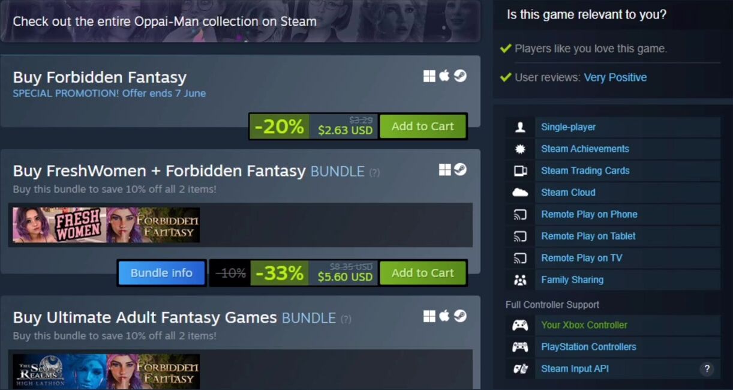733x390 pixels.
Task: Open Remote Play on Tablet link
Action: coord(588,236)
